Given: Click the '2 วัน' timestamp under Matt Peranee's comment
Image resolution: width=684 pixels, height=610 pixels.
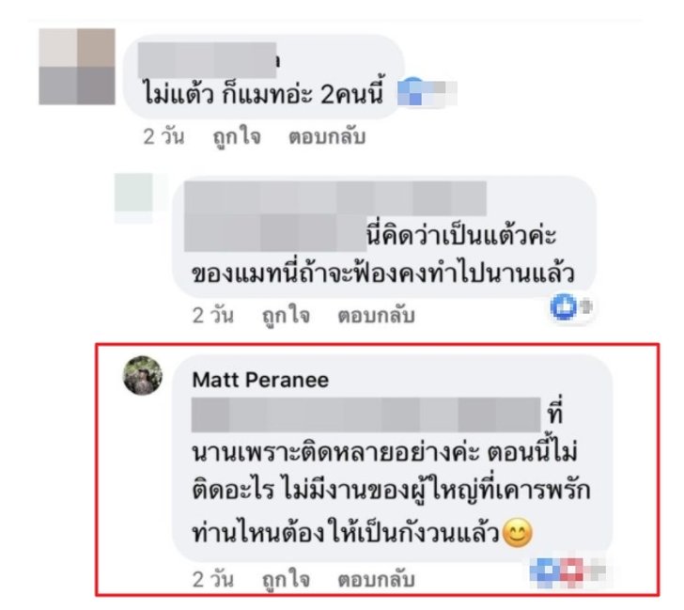Looking at the screenshot, I should point(213,580).
